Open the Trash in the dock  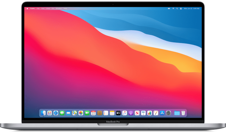point(183,113)
